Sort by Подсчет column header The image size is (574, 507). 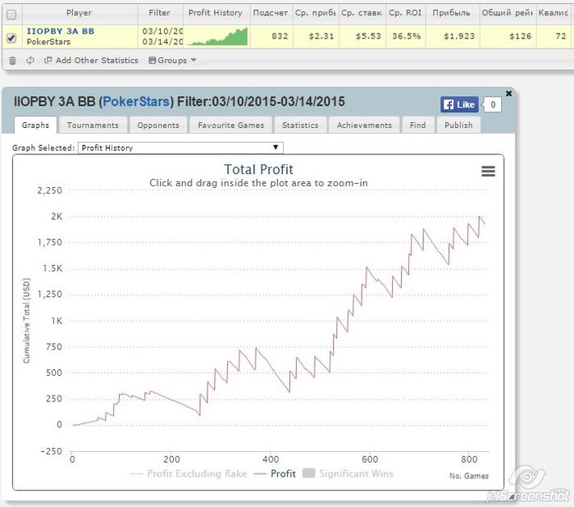tap(271, 13)
